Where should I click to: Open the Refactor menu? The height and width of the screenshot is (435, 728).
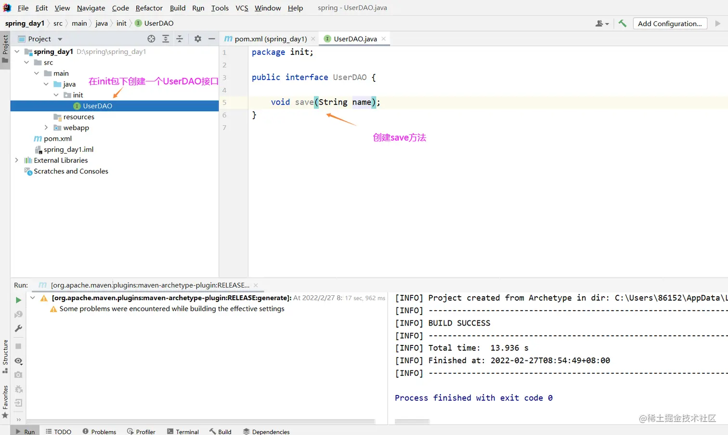click(149, 8)
